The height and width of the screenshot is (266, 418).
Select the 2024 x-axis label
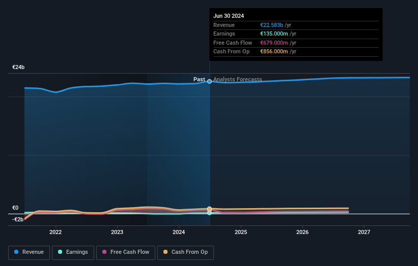click(x=179, y=232)
